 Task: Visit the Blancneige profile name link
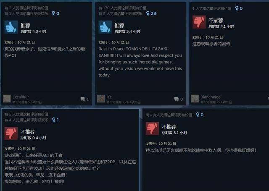point(211,97)
